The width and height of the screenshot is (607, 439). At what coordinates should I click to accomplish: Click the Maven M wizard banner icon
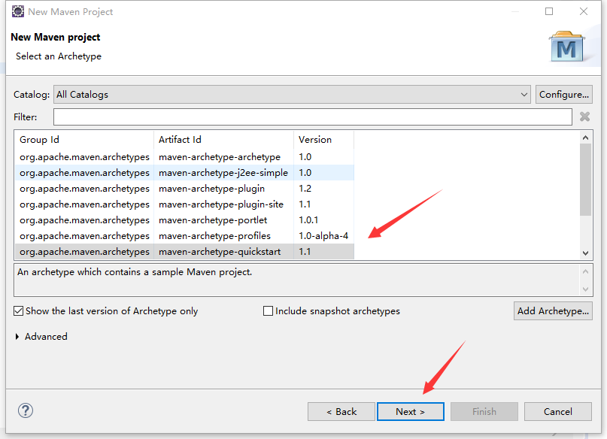point(566,47)
